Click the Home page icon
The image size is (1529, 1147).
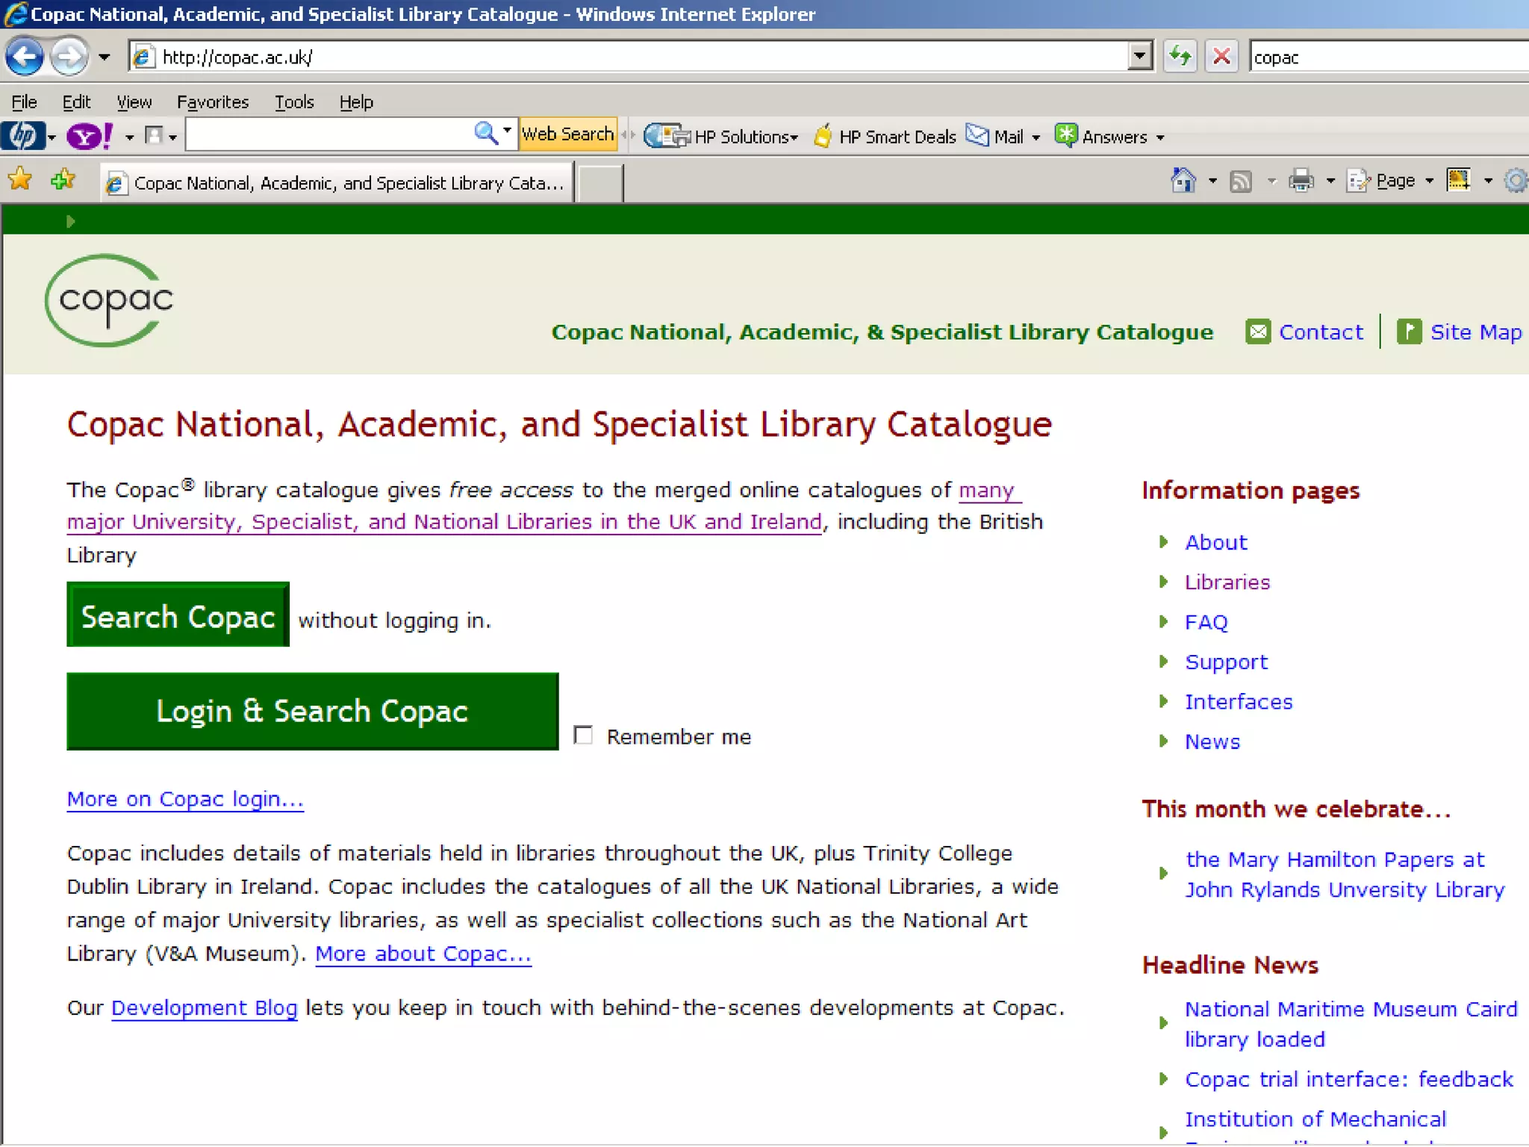pos(1183,181)
